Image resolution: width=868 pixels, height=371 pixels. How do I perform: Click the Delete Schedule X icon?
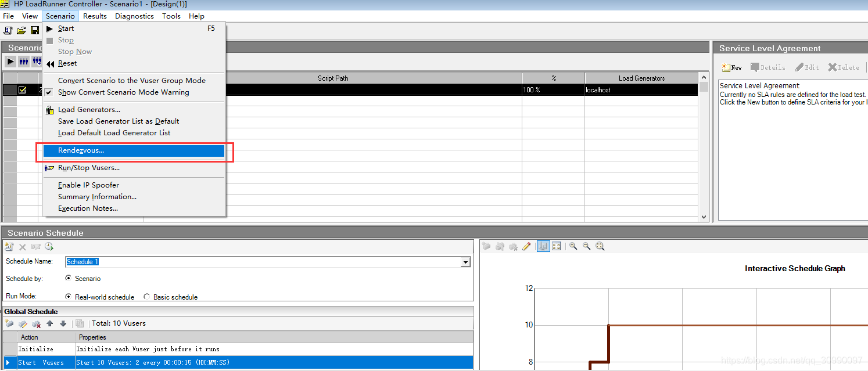click(23, 247)
